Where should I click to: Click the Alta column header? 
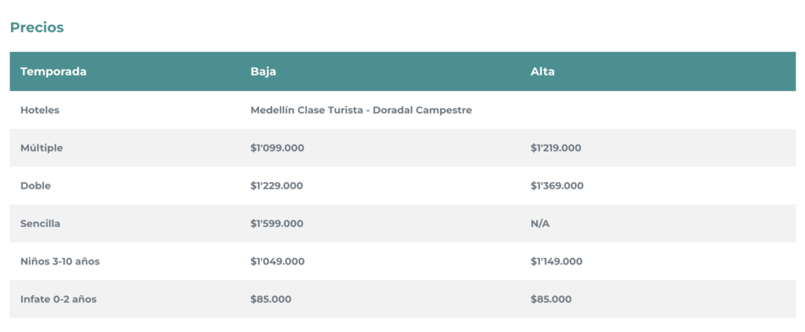(x=542, y=71)
